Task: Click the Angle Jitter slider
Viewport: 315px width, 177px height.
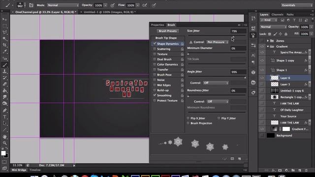Action: pos(217,77)
